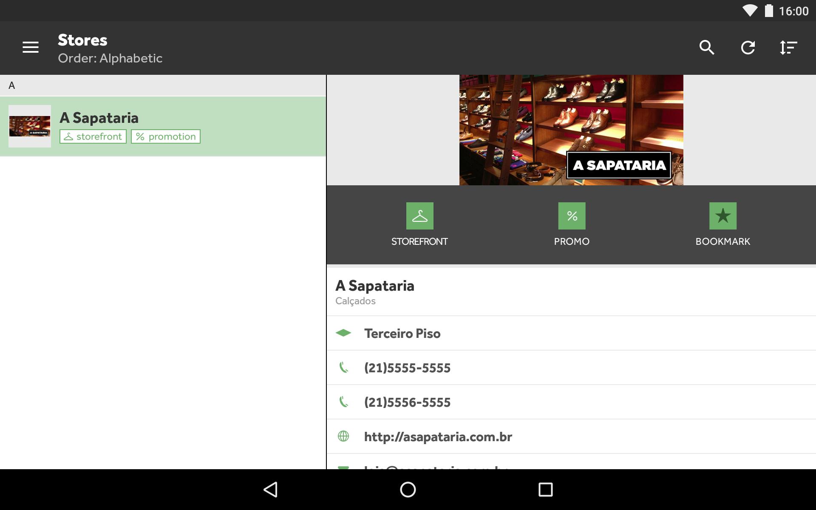Tap the Storefront hanger icon button
The width and height of the screenshot is (816, 510).
[419, 216]
